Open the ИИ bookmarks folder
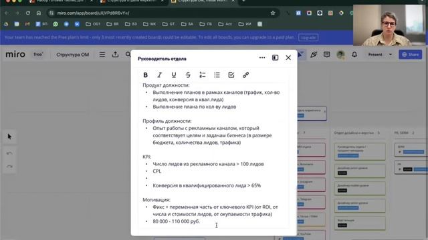The height and width of the screenshot is (240, 428). [245, 24]
